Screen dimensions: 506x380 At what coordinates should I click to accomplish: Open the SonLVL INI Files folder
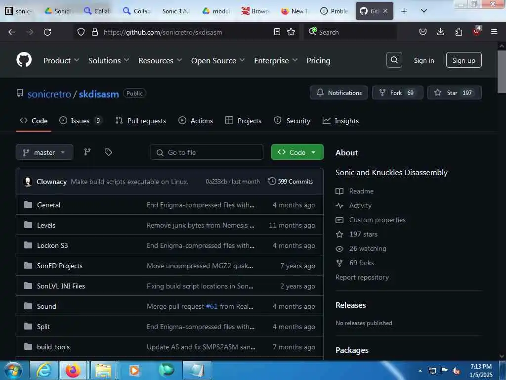pos(61,286)
